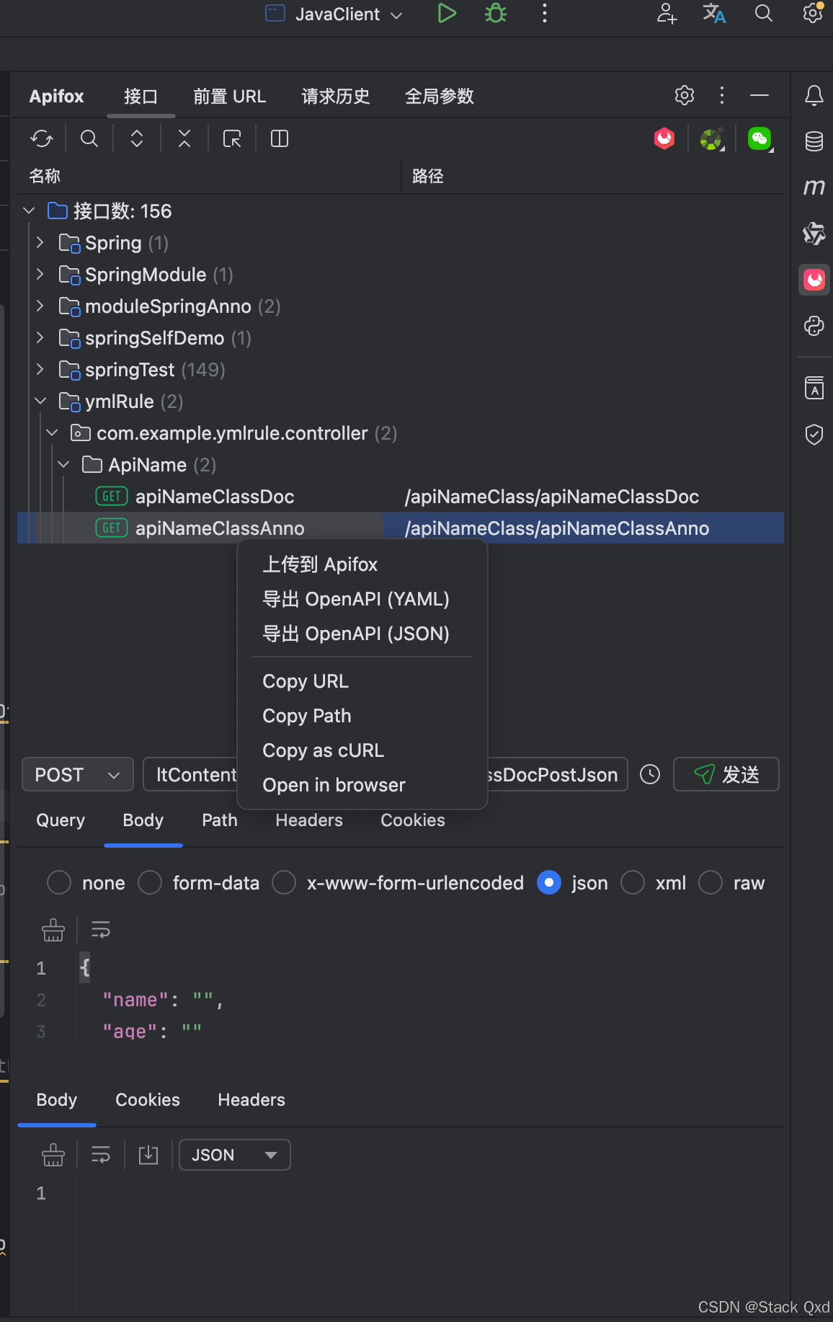This screenshot has width=833, height=1322.
Task: Choose 导出 OpenAPI (YAML) menu item
Action: [x=362, y=598]
